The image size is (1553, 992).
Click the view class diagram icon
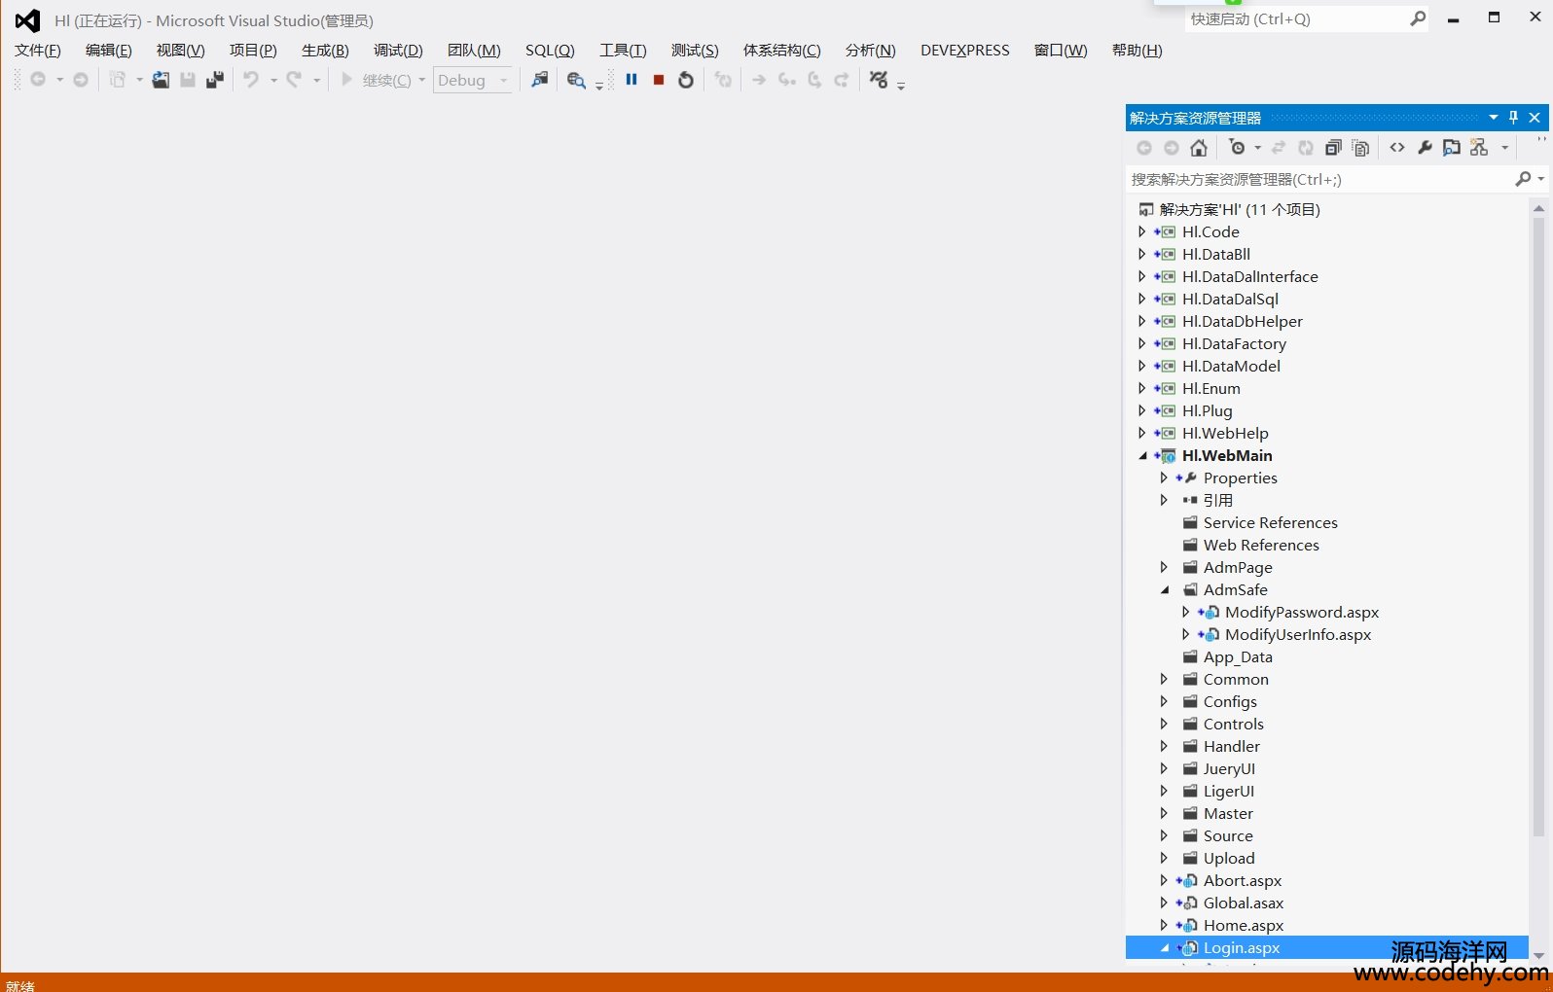coord(1479,148)
